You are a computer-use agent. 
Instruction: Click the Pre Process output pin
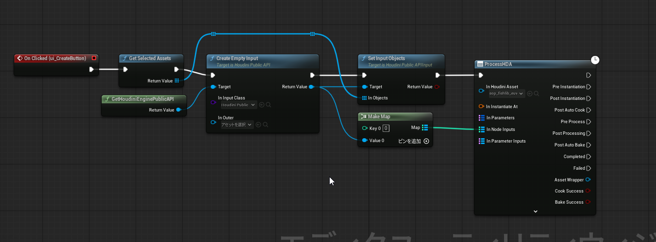click(x=589, y=122)
